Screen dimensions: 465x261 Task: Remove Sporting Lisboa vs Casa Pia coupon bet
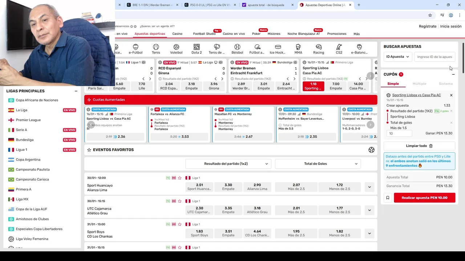pos(451,95)
